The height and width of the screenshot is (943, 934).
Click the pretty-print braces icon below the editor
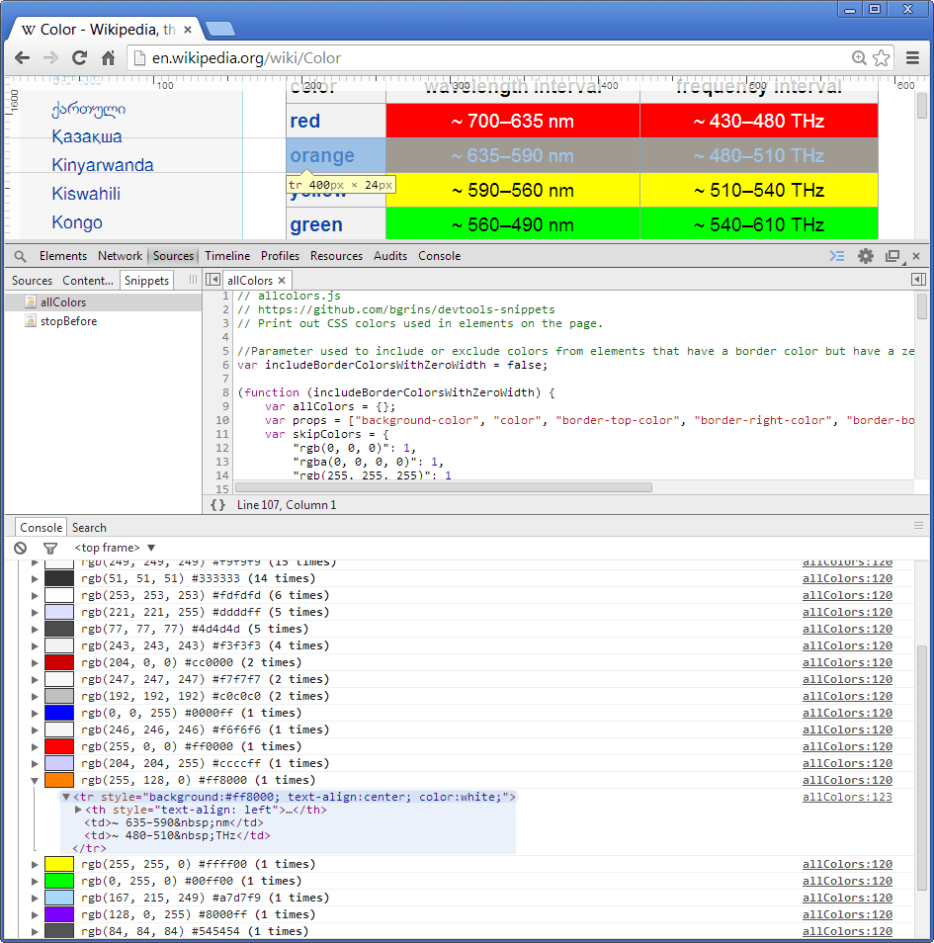point(216,503)
